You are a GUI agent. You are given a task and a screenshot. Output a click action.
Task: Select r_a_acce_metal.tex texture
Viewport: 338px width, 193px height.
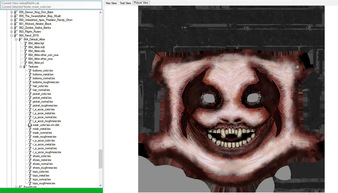44,144
